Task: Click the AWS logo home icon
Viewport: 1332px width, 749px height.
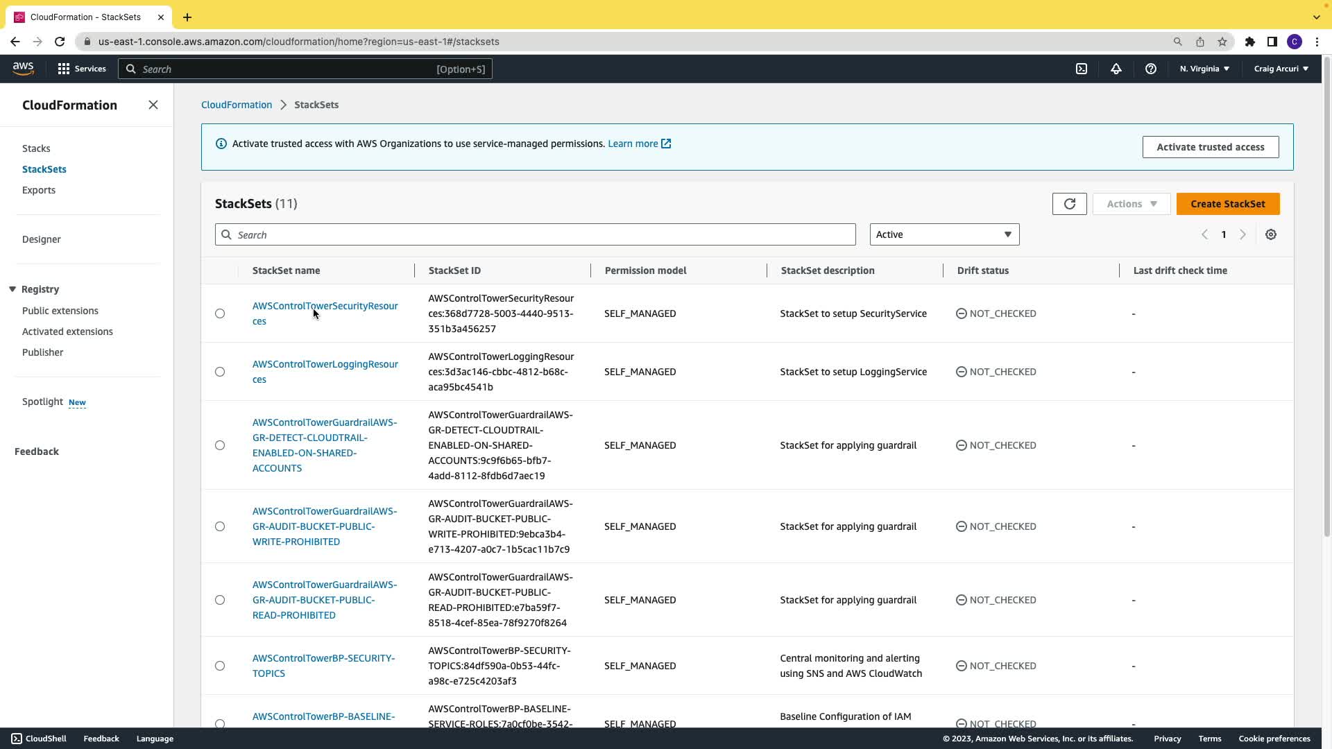Action: pyautogui.click(x=23, y=69)
